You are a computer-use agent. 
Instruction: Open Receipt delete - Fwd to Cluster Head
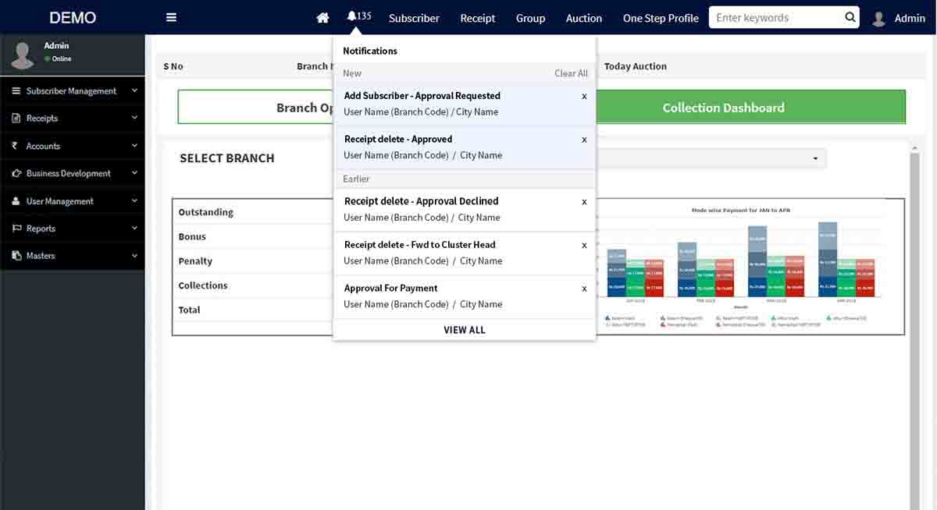465,253
